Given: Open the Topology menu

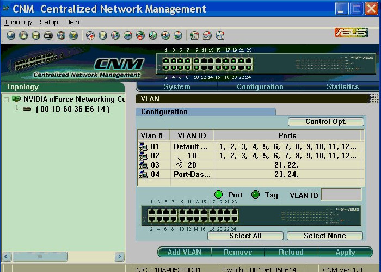Looking at the screenshot, I should click(x=18, y=22).
